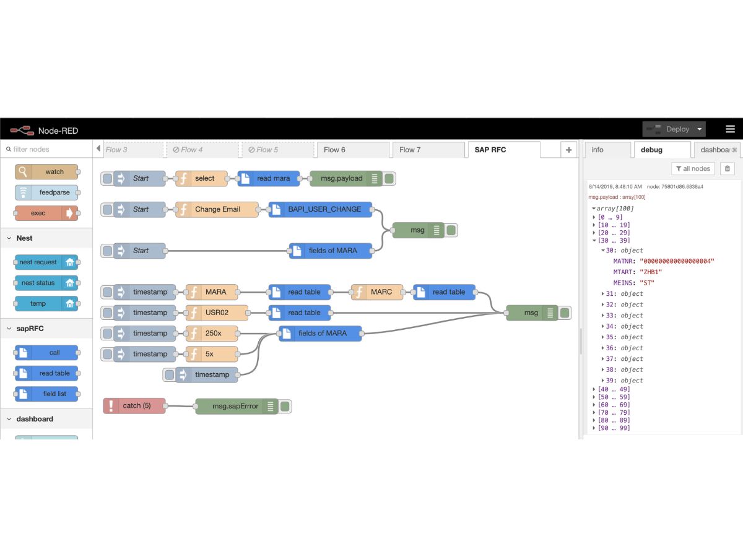Click the MATNR value in debug output

click(677, 261)
